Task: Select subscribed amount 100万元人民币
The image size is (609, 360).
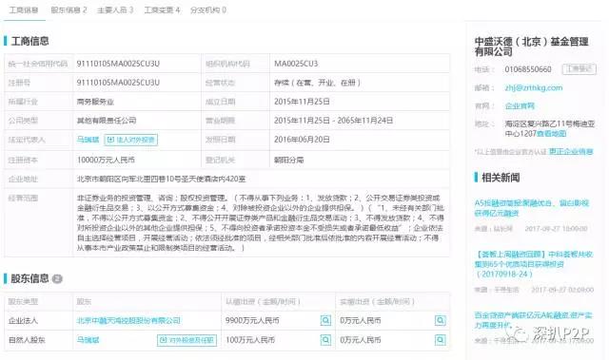Action: [x=250, y=340]
